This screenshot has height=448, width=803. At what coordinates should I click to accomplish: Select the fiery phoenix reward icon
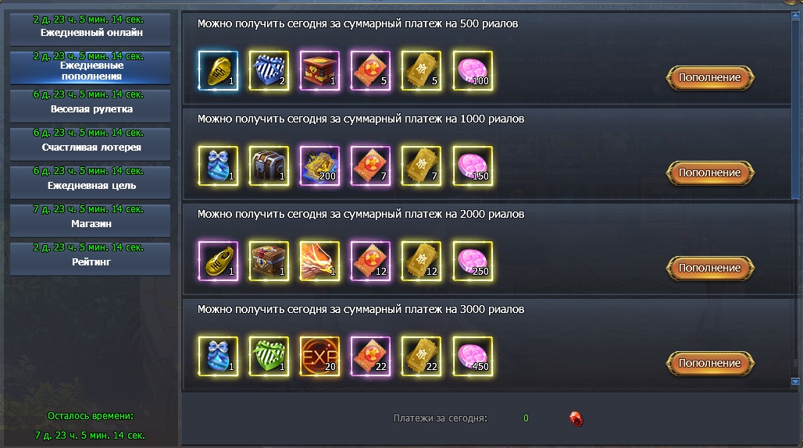click(319, 261)
